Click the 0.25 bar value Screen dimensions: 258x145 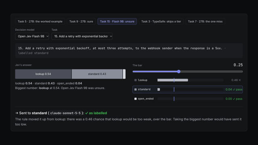(x=238, y=65)
